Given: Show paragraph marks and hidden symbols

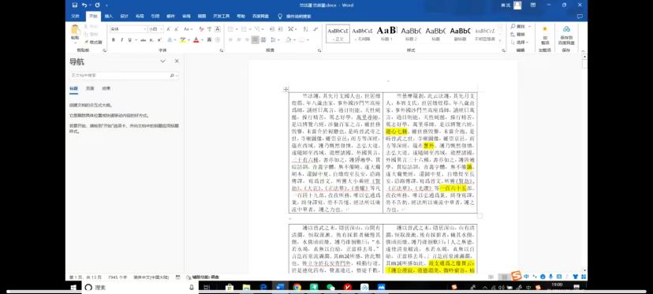Looking at the screenshot, I should point(315,28).
